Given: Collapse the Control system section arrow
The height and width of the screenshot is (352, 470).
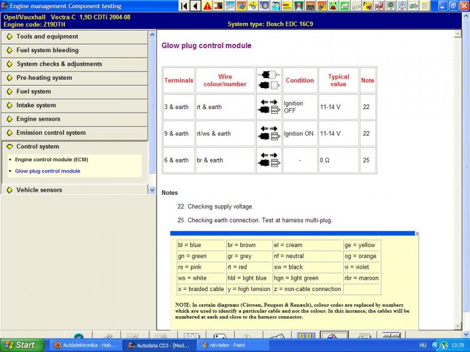Looking at the screenshot, I should point(9,147).
